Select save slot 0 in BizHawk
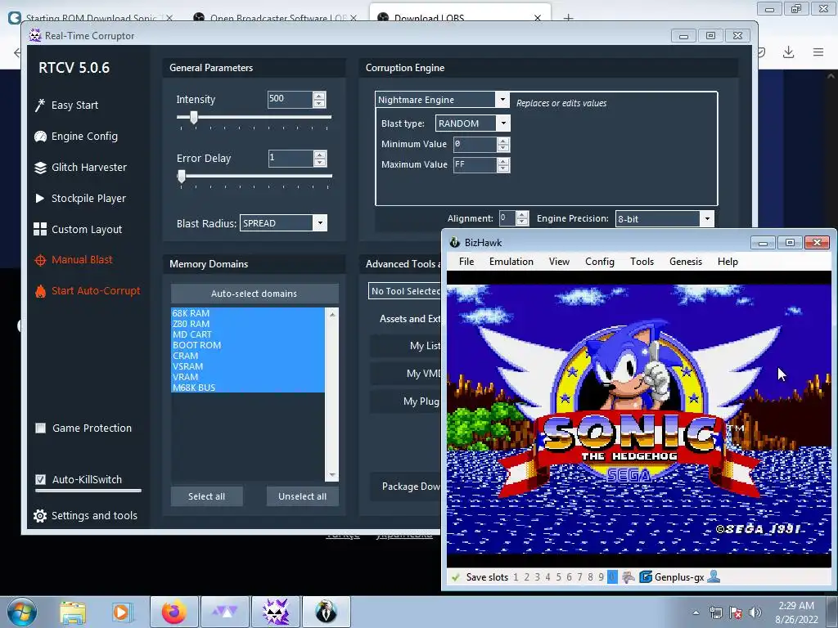This screenshot has width=838, height=628. click(612, 577)
